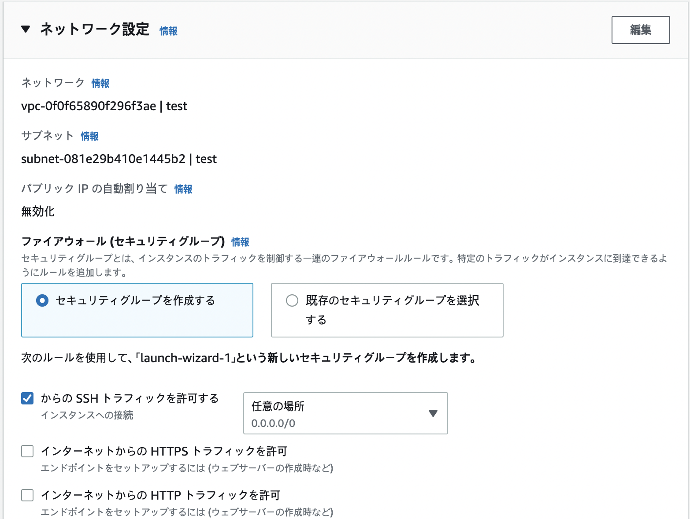Select 既存のセキュリティグループを選択する option

point(291,300)
